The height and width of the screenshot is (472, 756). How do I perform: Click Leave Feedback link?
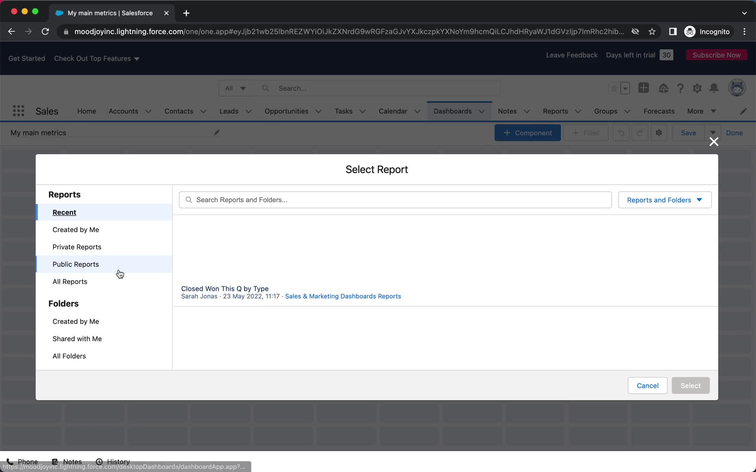point(572,55)
